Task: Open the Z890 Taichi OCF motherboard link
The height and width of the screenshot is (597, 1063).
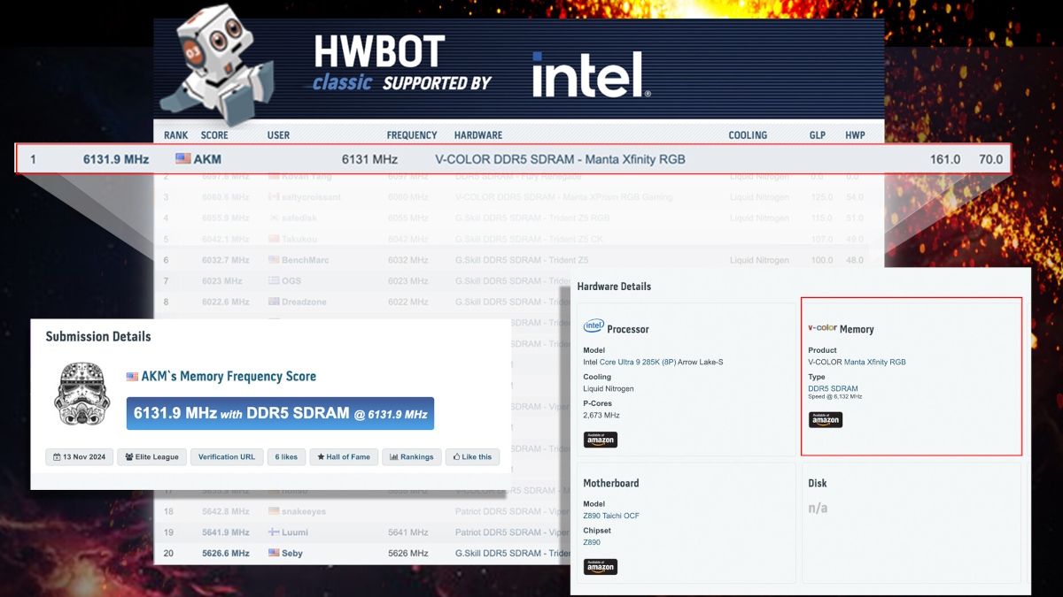Action: click(610, 516)
